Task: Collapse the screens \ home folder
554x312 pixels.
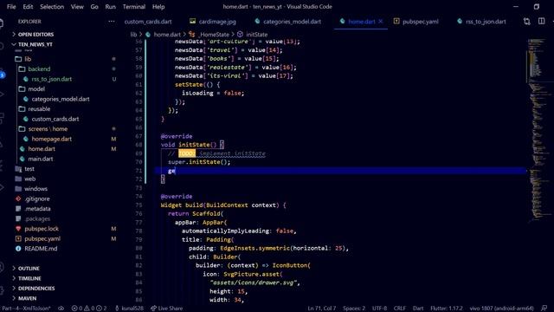Action: tap(48, 129)
